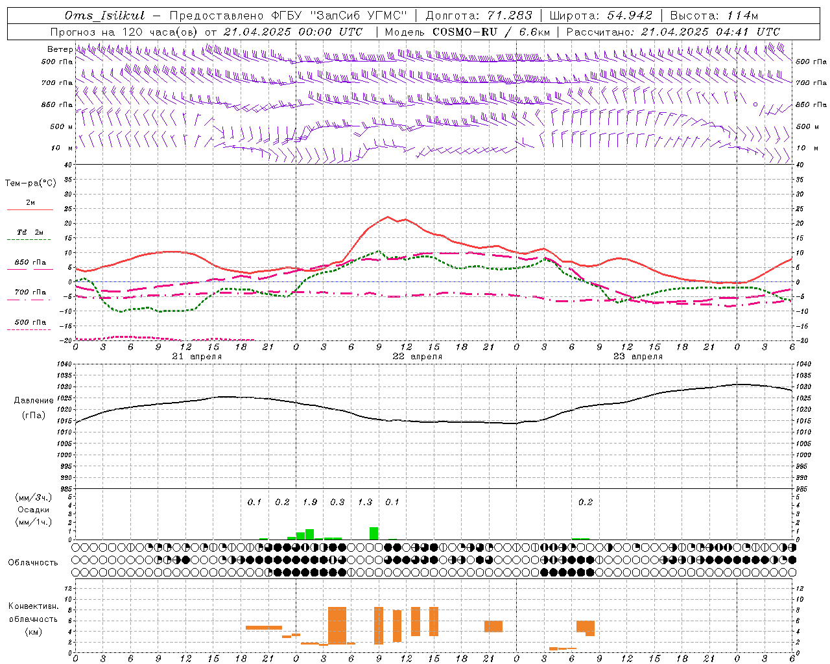Click the Конвективн. облачность (км) label
Screen dimensions: 830x664
click(x=34, y=619)
